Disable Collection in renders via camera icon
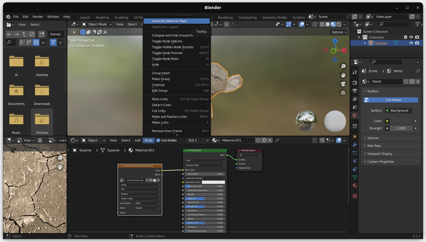This screenshot has width=426, height=242. tap(417, 37)
